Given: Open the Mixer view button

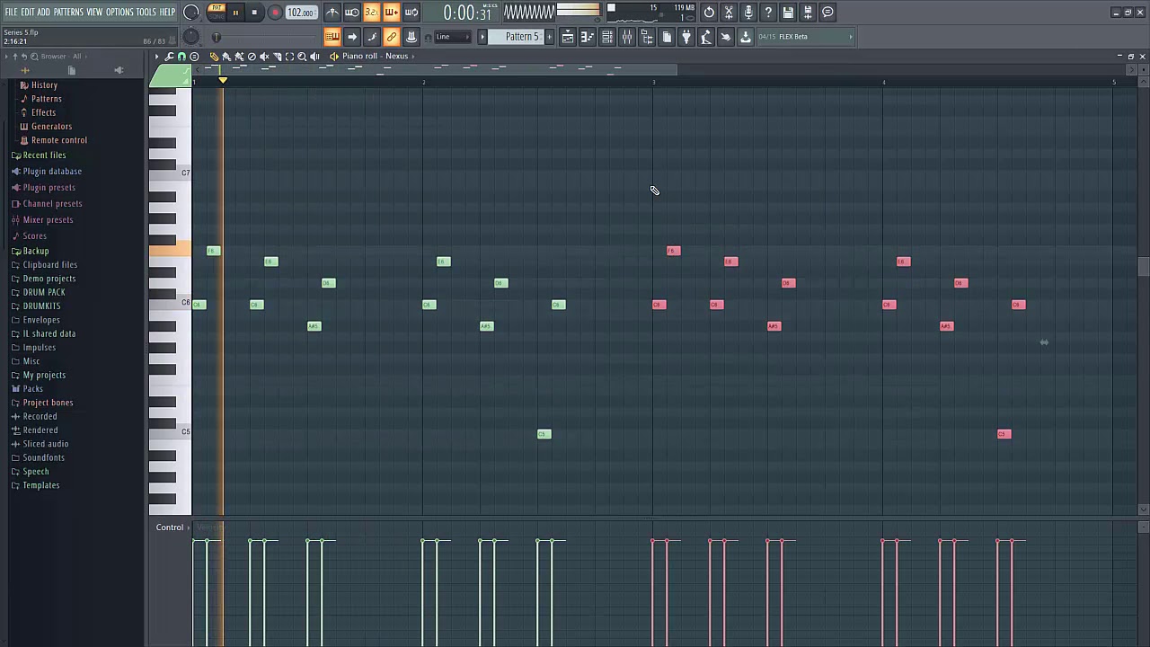Looking at the screenshot, I should click(x=627, y=37).
